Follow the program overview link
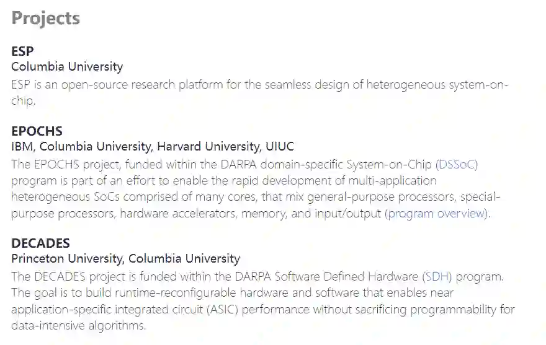Viewport: 546px width, 345px height. pos(436,214)
